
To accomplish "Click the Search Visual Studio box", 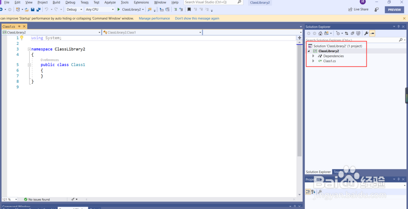I will point(213,2).
